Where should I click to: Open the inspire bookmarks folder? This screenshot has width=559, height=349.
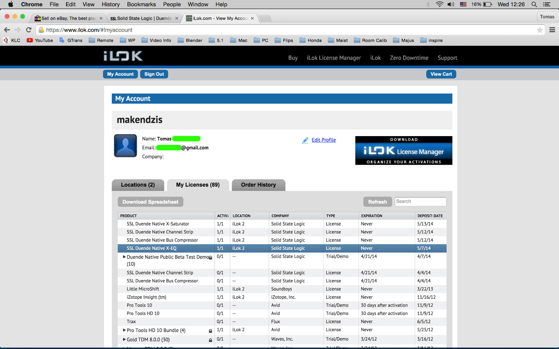431,40
